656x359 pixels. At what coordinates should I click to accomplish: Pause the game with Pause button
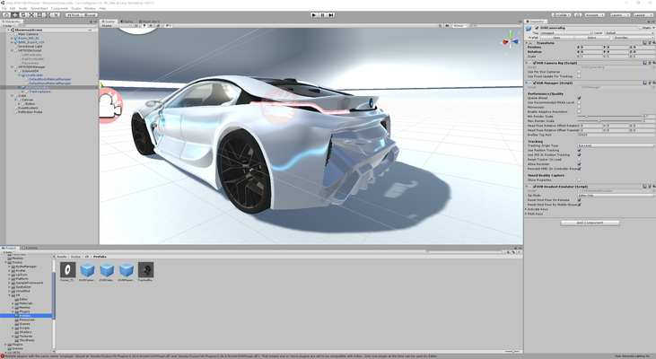(x=322, y=14)
